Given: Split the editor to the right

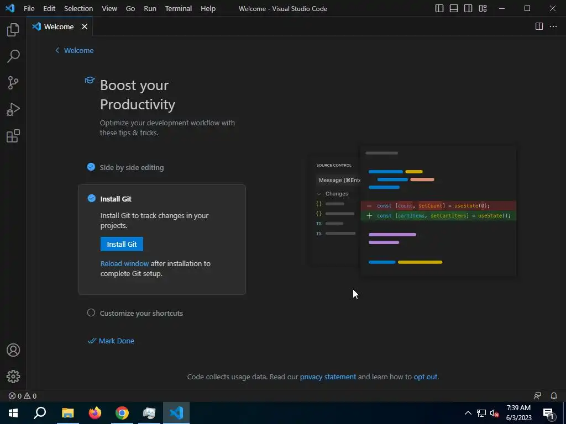Looking at the screenshot, I should (x=539, y=26).
